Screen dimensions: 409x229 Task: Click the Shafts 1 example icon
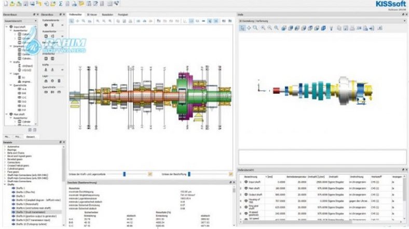(13, 188)
